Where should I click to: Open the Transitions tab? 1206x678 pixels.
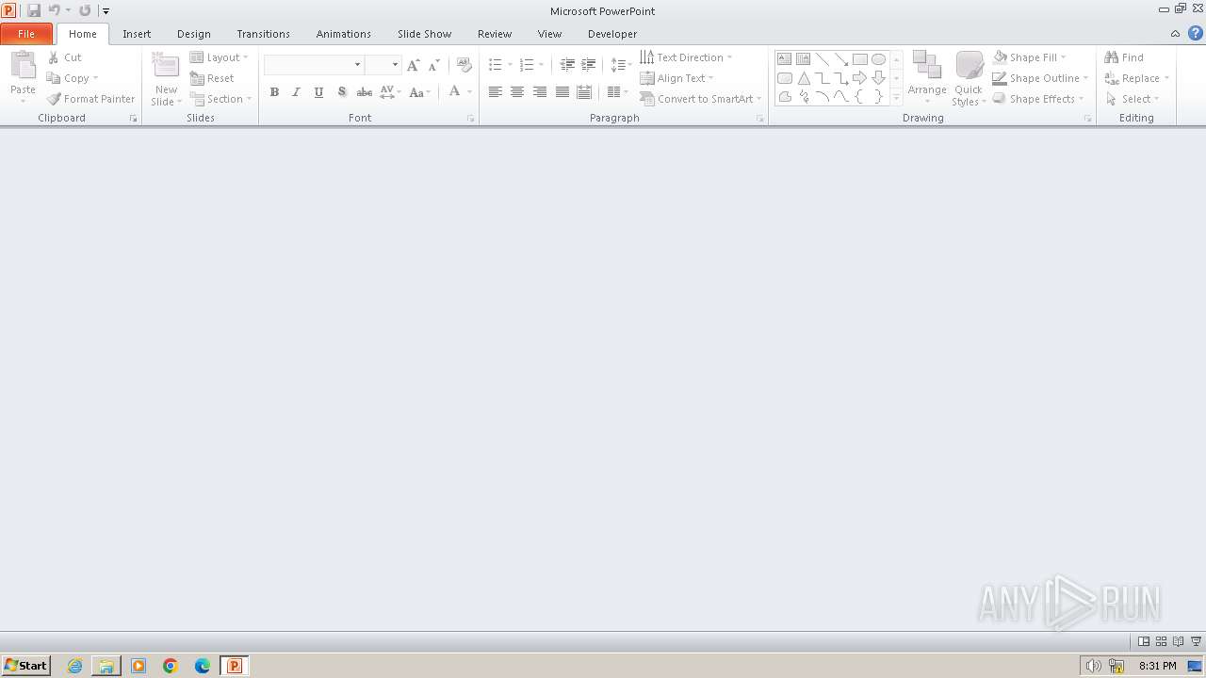pos(263,34)
